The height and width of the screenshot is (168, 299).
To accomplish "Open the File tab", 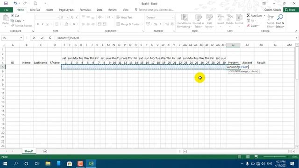I will coord(6,10).
